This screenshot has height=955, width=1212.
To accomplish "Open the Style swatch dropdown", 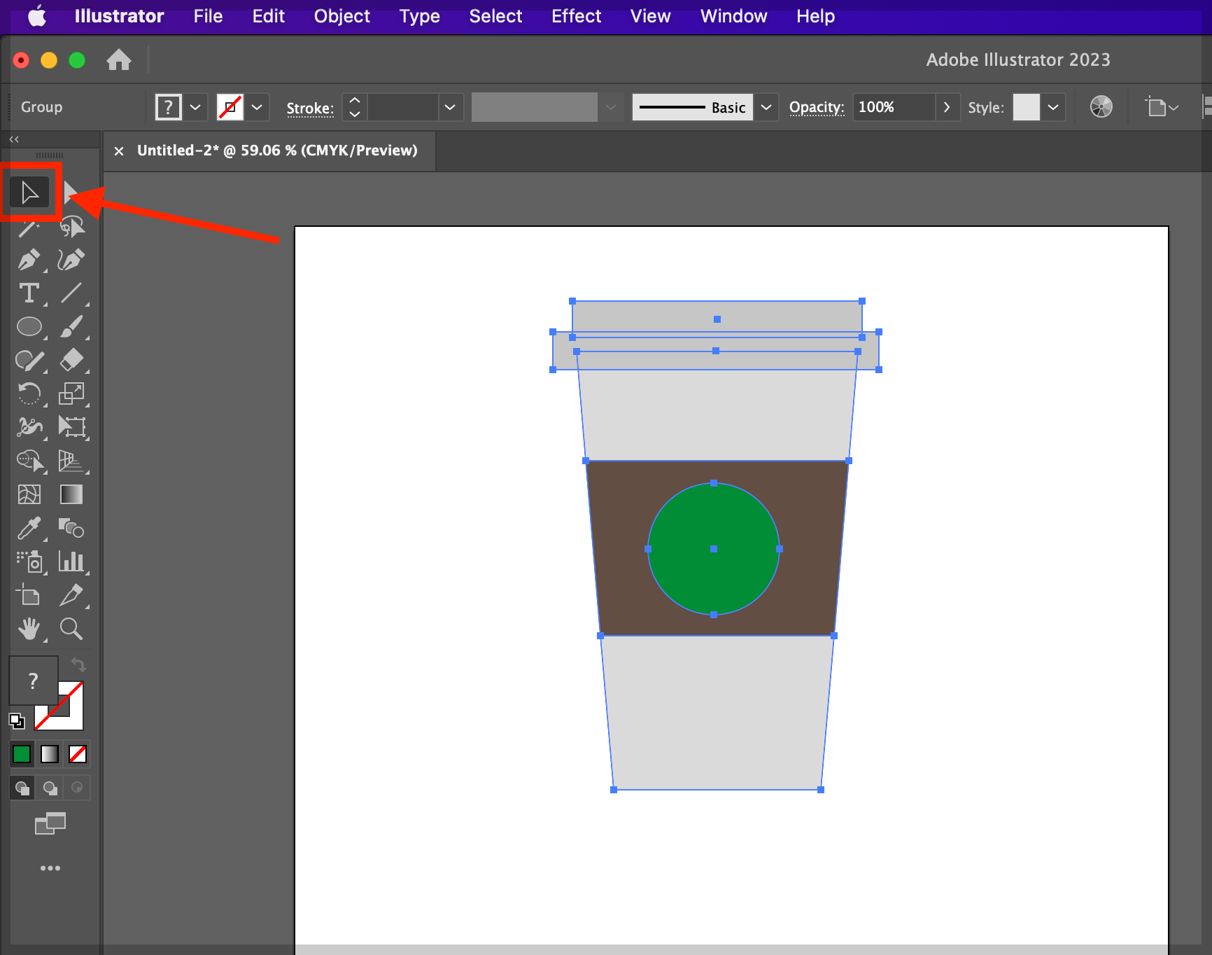I will 1053,107.
